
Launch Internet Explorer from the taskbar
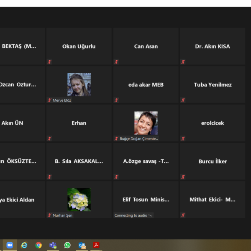click(x=24, y=245)
